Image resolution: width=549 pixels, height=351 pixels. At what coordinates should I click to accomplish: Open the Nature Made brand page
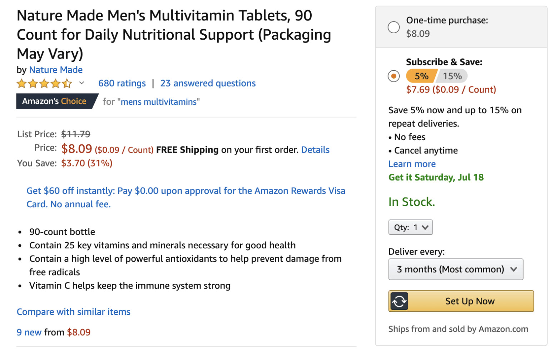56,70
